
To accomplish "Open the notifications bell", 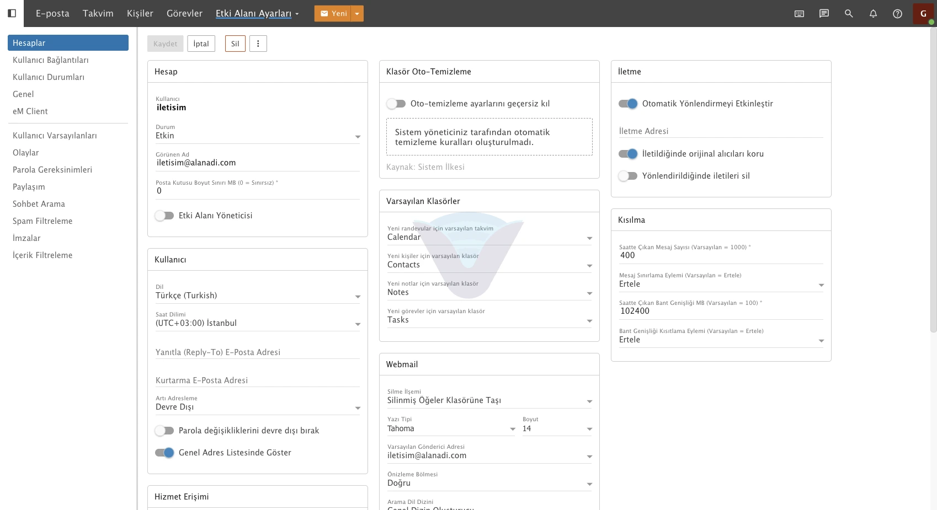I will (873, 13).
